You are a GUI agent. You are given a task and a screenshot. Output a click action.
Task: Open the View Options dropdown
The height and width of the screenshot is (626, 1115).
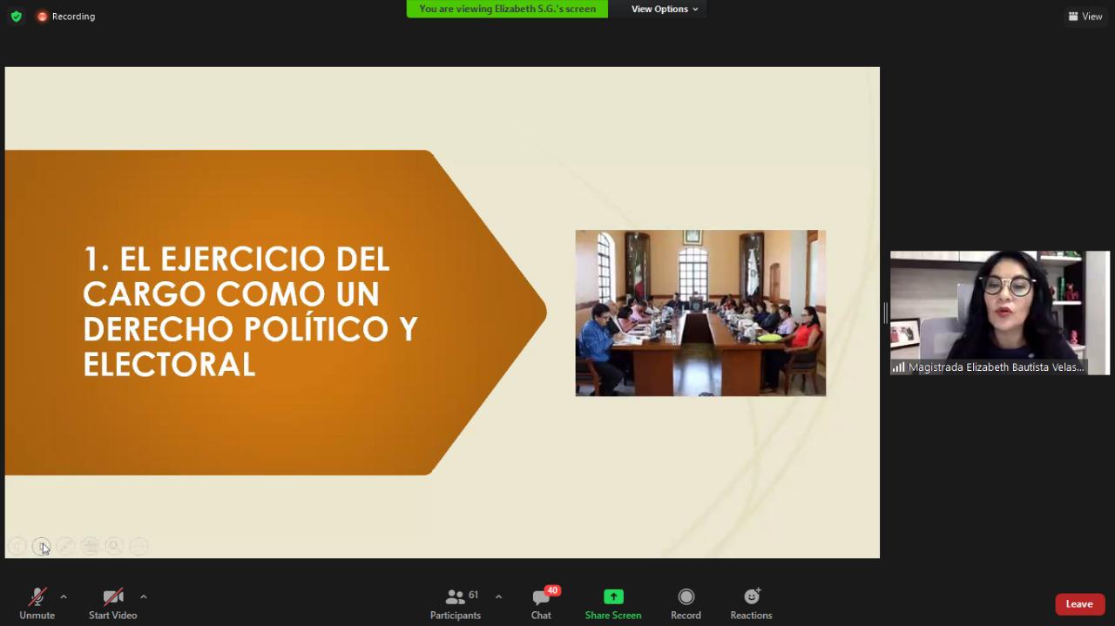pos(664,9)
